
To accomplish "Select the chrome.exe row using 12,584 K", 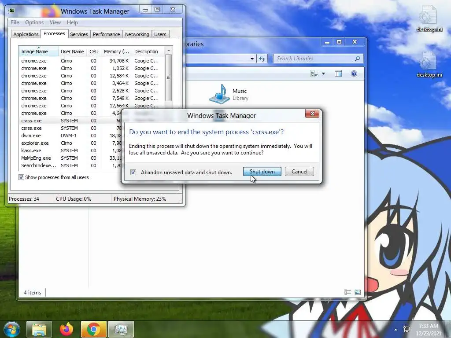I will click(x=92, y=76).
